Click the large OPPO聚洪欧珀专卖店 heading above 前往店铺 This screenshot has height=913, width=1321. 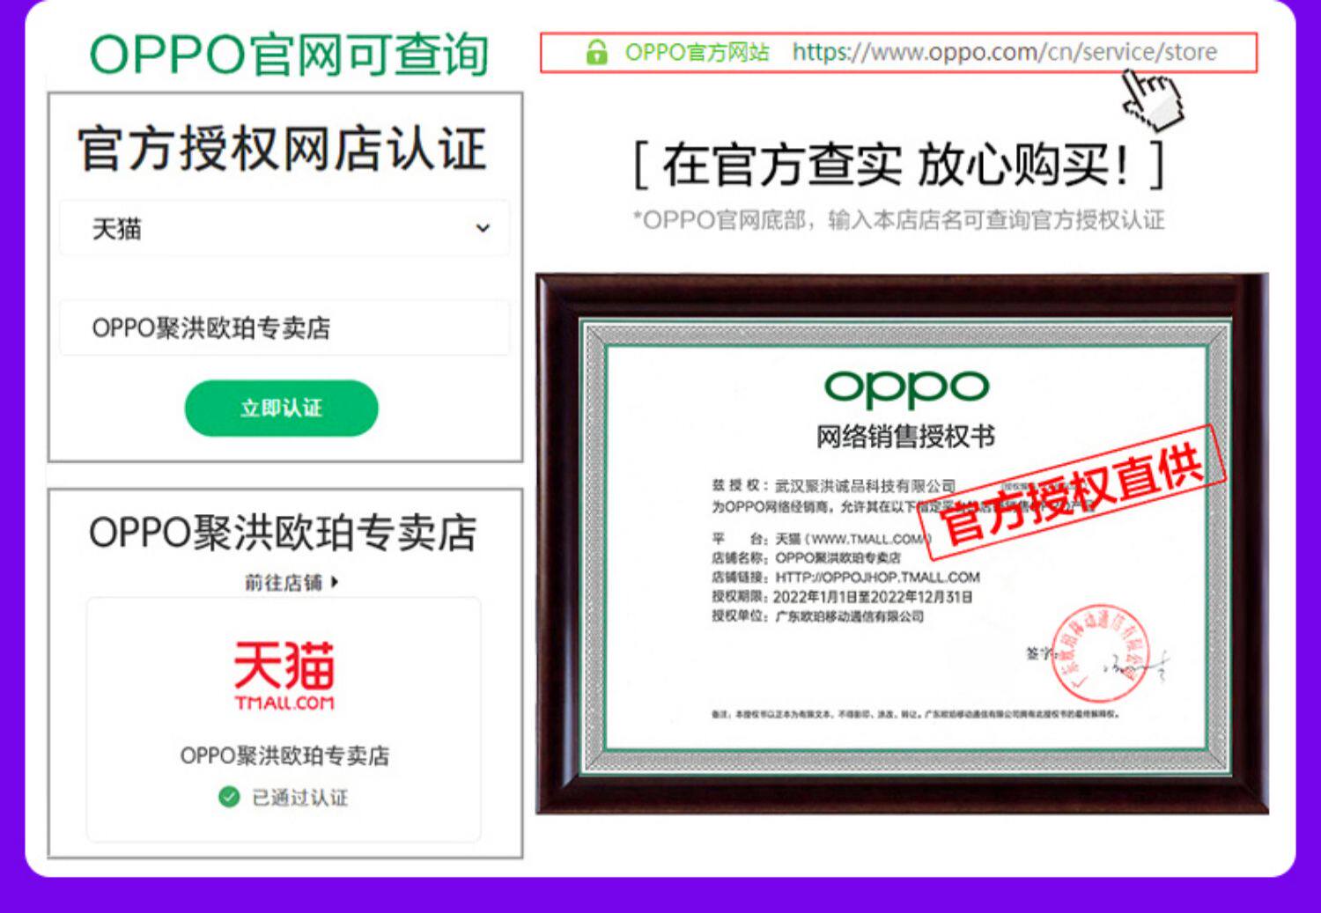point(283,533)
